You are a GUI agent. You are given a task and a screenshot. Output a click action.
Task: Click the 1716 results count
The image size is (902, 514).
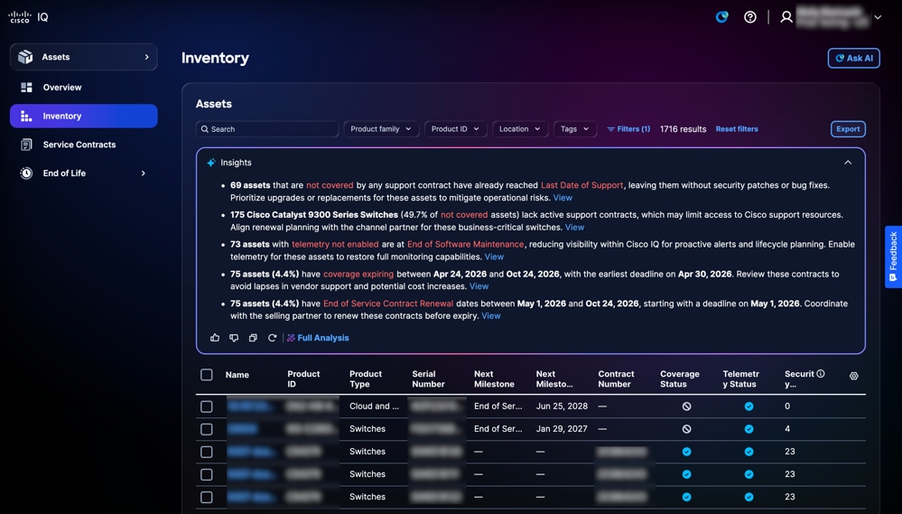click(683, 129)
